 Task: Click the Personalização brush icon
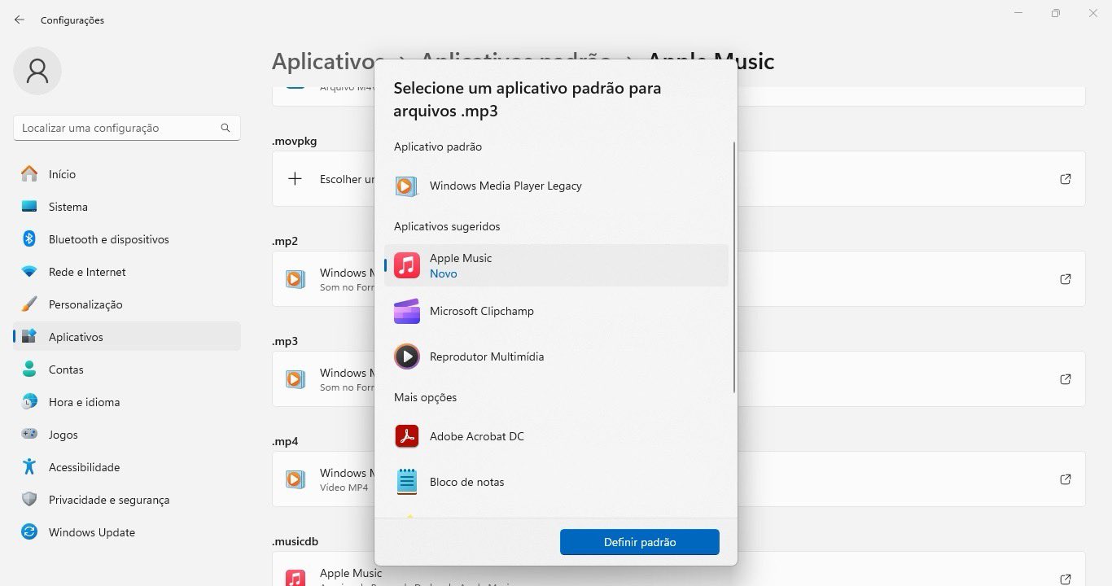29,304
